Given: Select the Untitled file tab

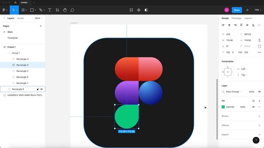Looking at the screenshot, I should point(24,2).
